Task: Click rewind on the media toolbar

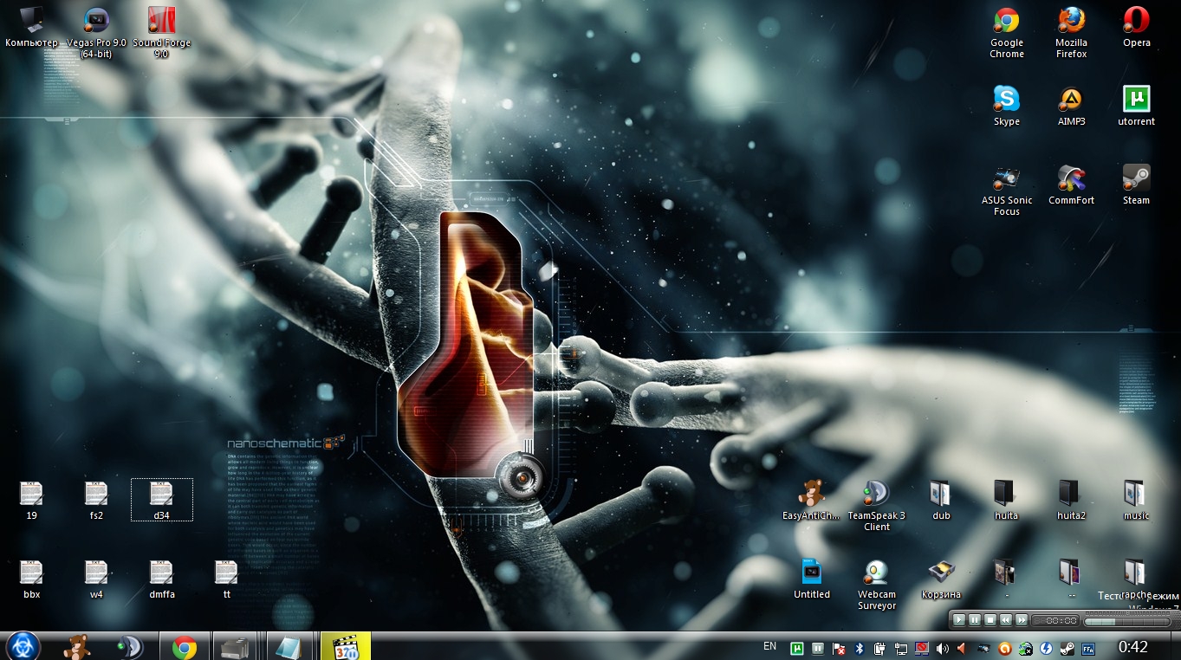Action: (1006, 620)
